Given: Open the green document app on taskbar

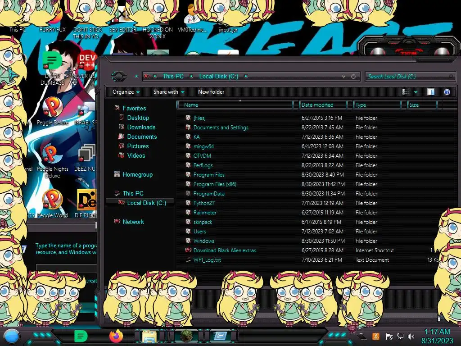Looking at the screenshot, I should click(81, 336).
